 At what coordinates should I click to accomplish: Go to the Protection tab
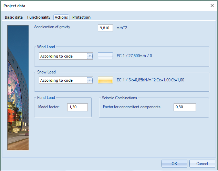(x=81, y=17)
